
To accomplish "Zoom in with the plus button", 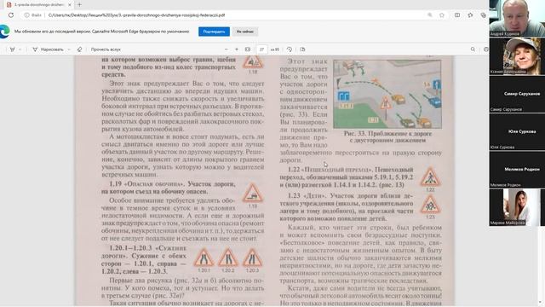I will 237,49.
